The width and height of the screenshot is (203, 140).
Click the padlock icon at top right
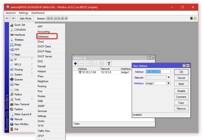(195, 18)
